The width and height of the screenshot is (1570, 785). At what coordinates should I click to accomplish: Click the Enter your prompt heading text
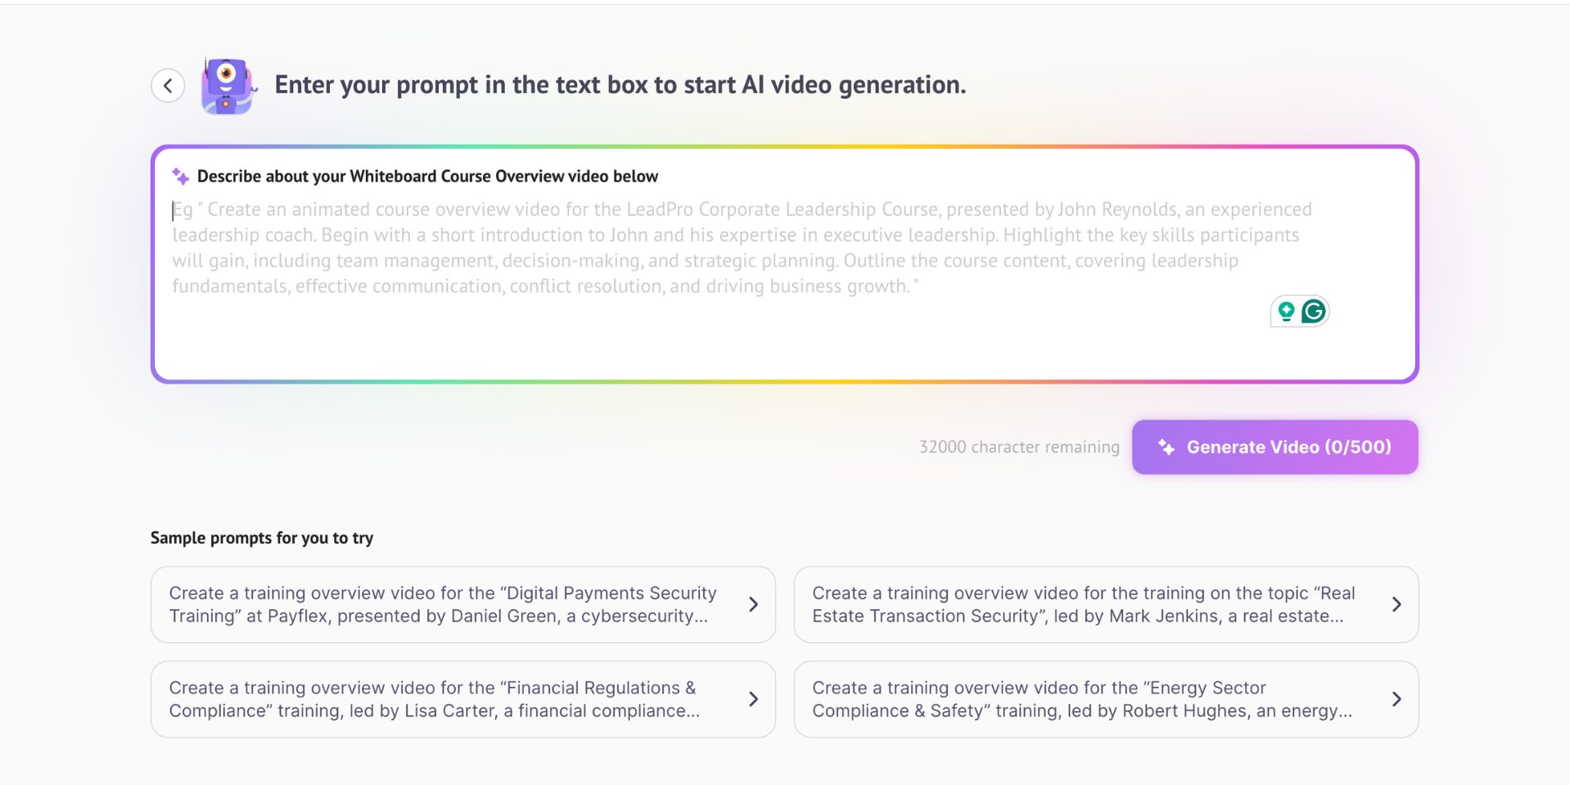click(620, 85)
